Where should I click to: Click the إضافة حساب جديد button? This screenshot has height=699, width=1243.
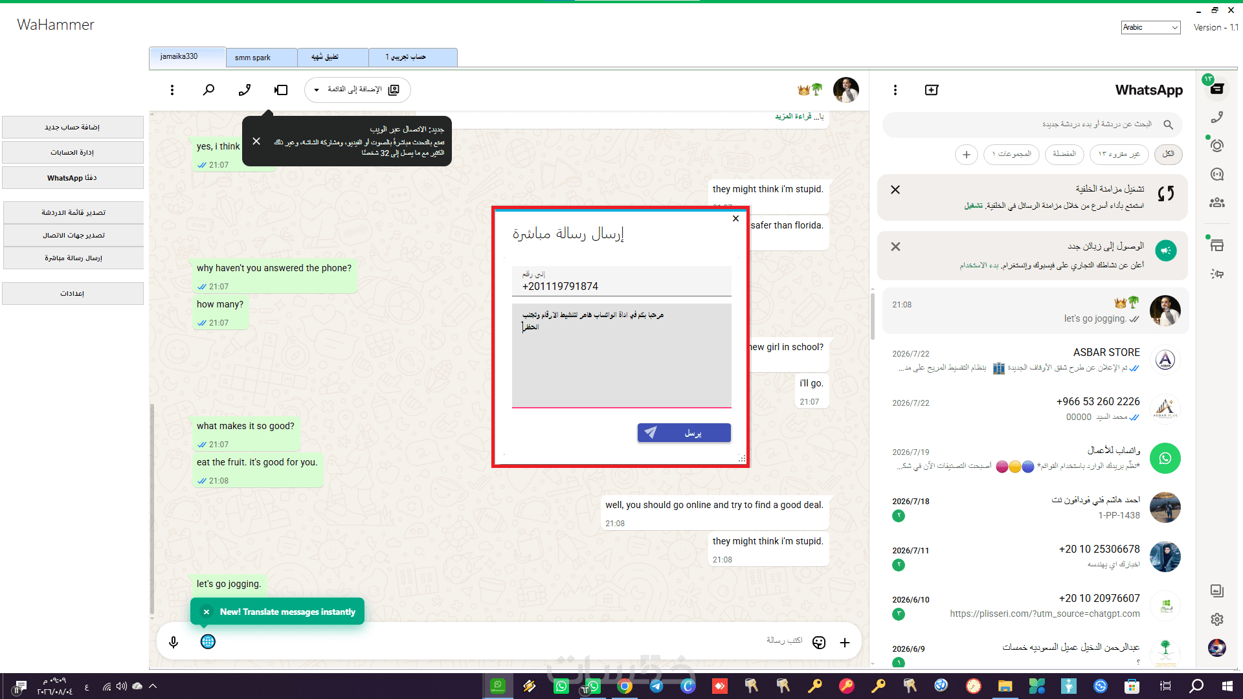point(73,127)
